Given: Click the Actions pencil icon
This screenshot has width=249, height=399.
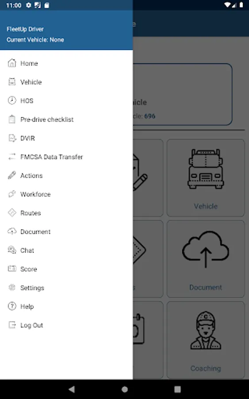Looking at the screenshot, I should 12,175.
